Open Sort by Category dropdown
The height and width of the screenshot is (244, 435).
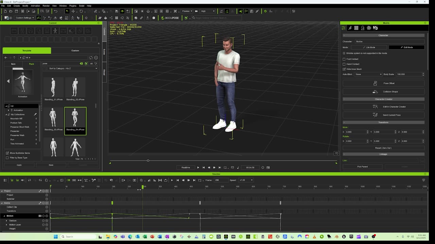tap(73, 68)
